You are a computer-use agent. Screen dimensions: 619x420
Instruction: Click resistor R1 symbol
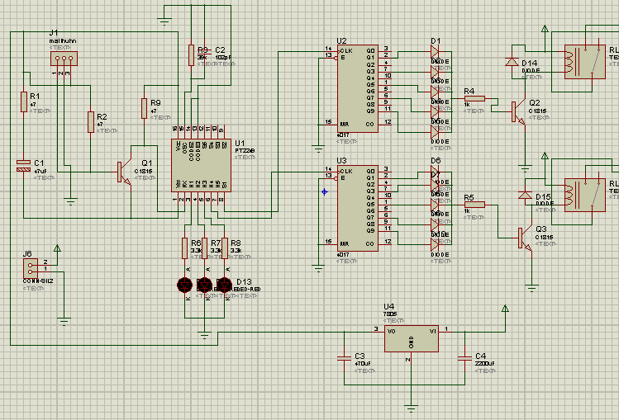coord(24,101)
